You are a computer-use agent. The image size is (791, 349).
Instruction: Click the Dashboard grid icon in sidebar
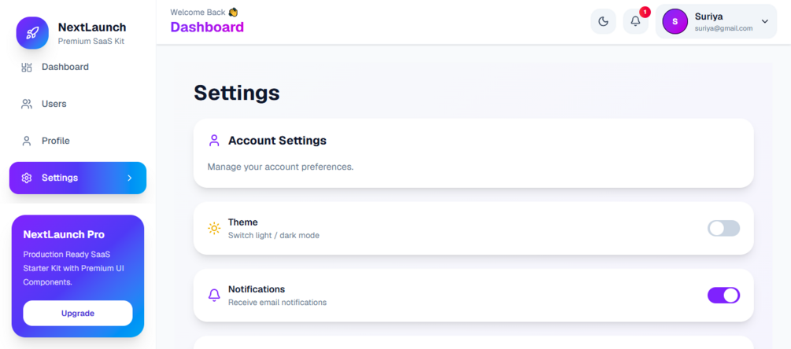(x=26, y=67)
